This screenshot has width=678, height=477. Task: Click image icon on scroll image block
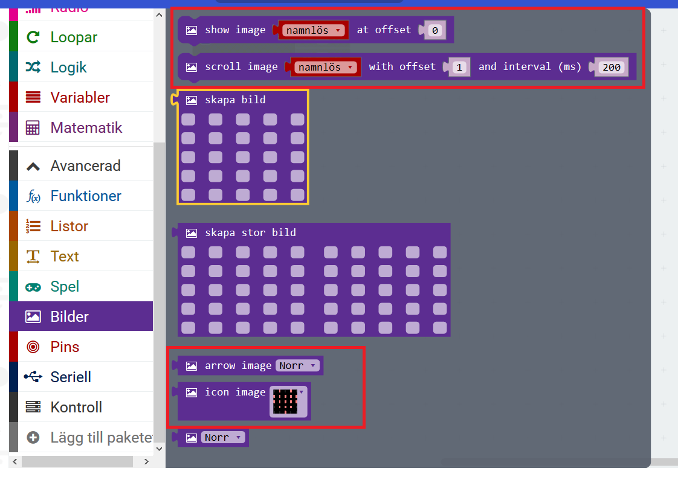pyautogui.click(x=192, y=67)
